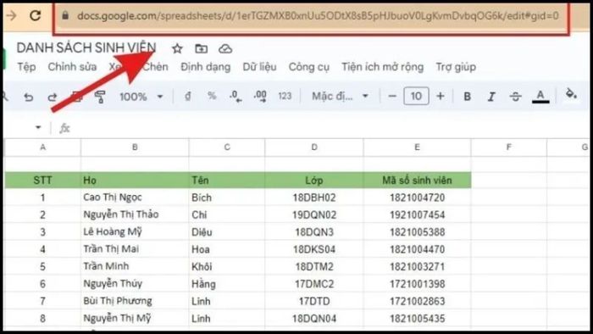
Task: Select column F header
Action: point(508,148)
